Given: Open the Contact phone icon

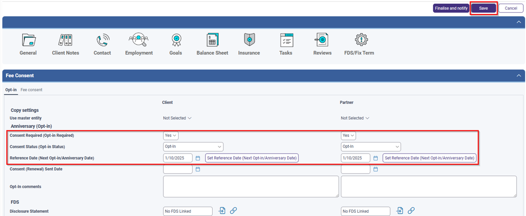Looking at the screenshot, I should click(102, 40).
